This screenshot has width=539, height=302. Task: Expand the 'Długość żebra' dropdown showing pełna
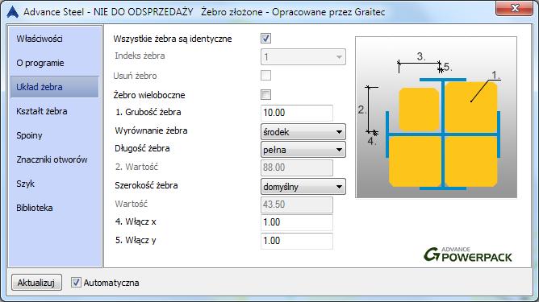click(x=303, y=150)
